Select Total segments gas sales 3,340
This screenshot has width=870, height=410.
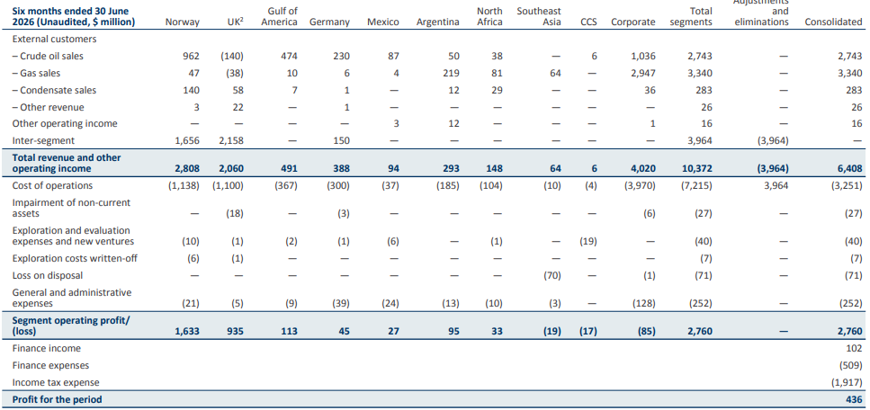pyautogui.click(x=700, y=73)
